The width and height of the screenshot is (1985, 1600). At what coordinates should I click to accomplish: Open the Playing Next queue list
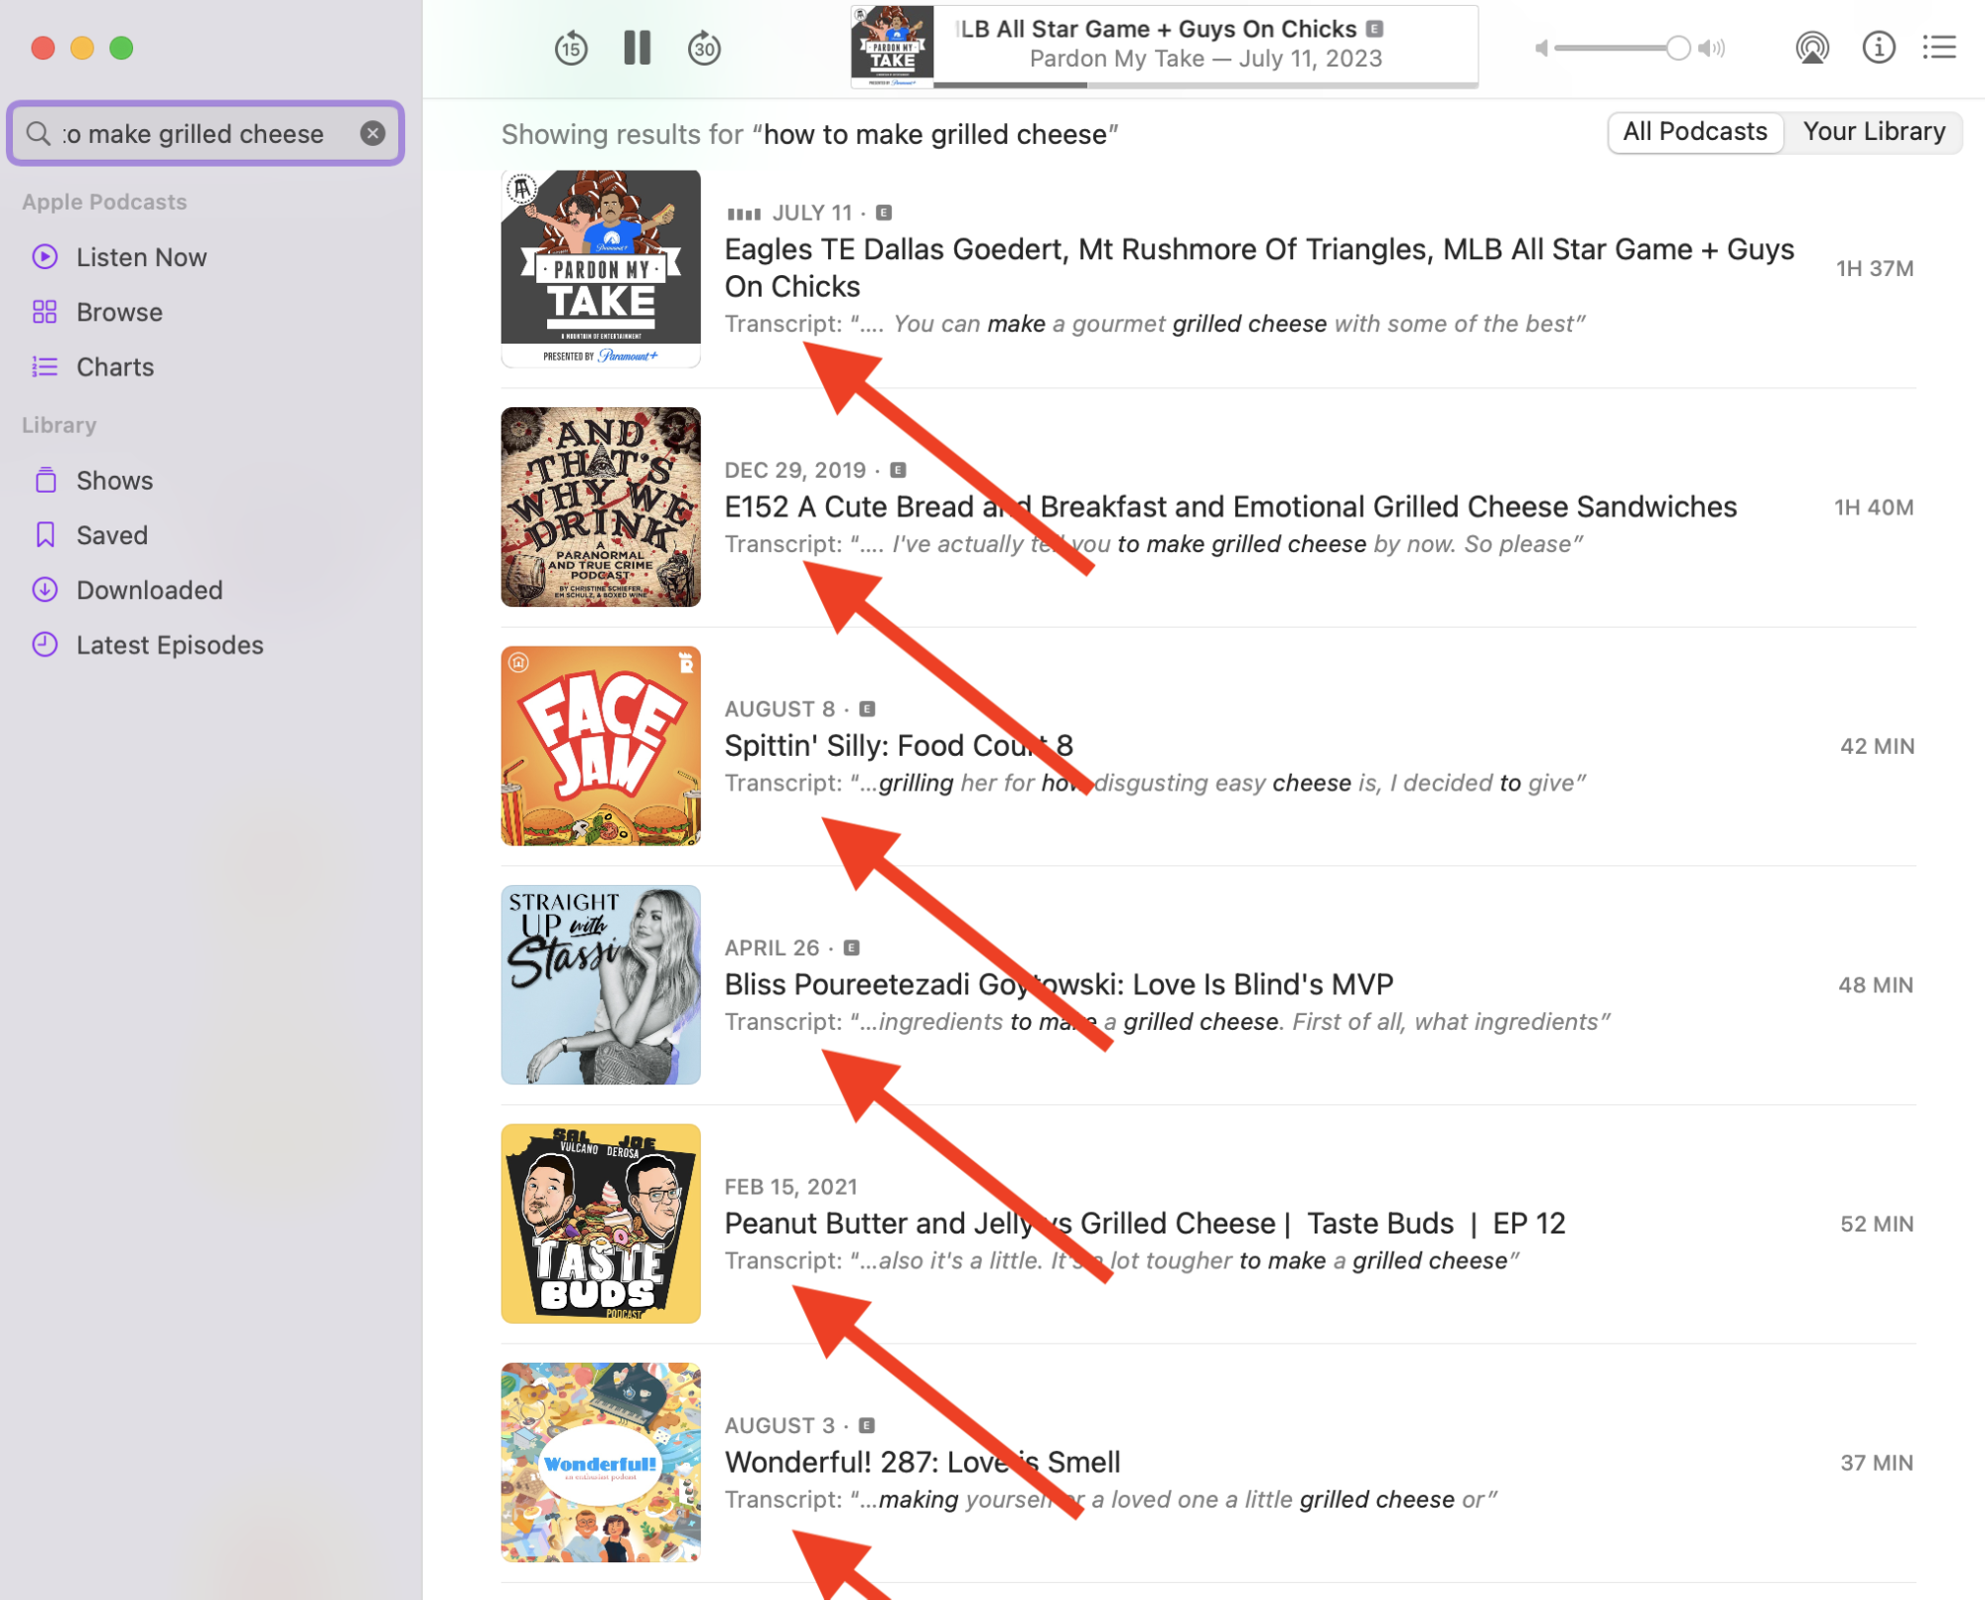1939,48
